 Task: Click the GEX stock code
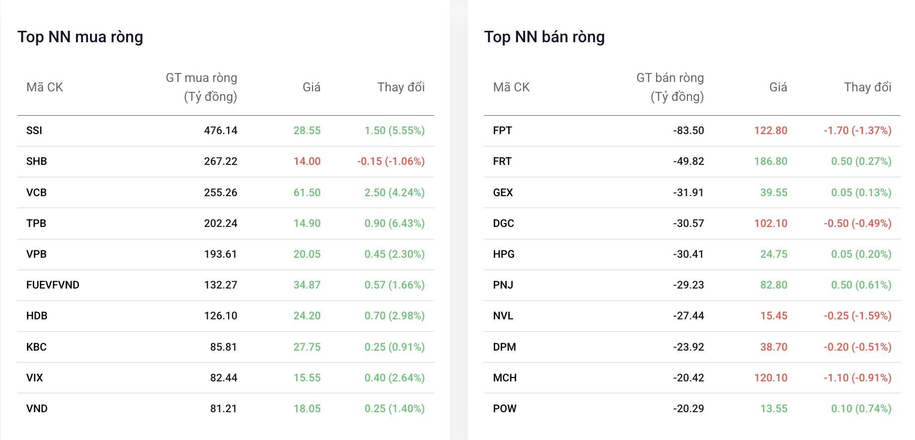[503, 193]
